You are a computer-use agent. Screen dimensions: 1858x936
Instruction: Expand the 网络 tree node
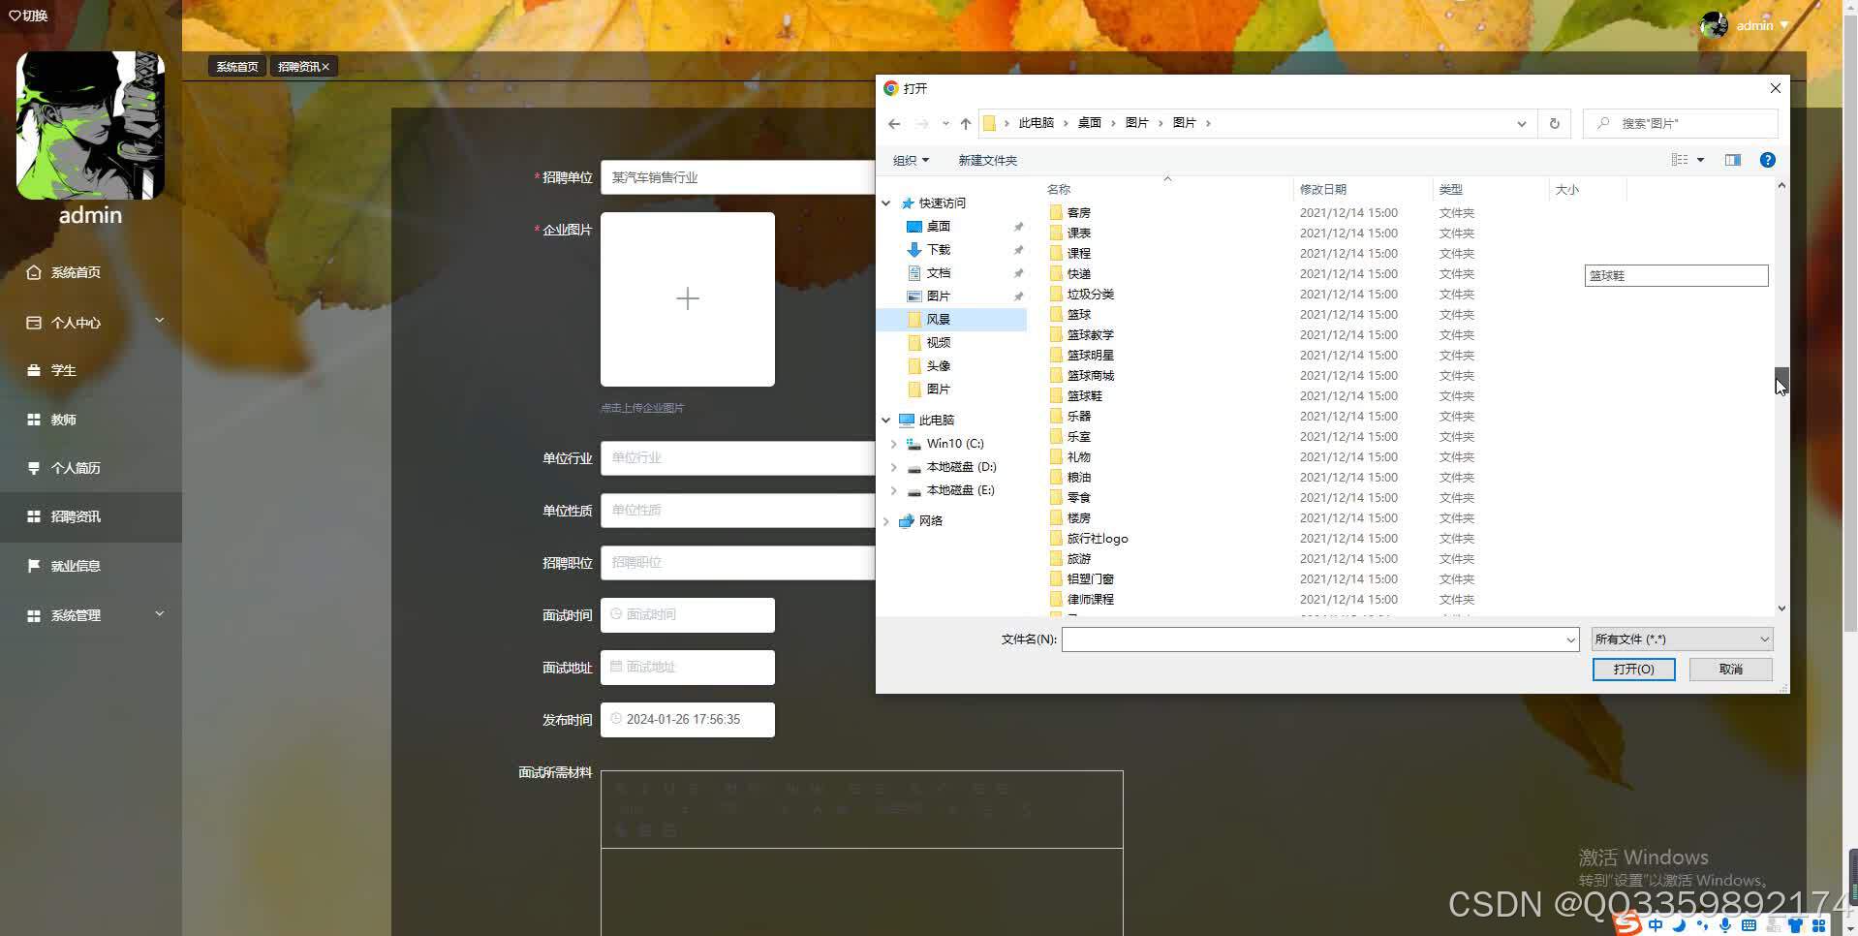[885, 521]
